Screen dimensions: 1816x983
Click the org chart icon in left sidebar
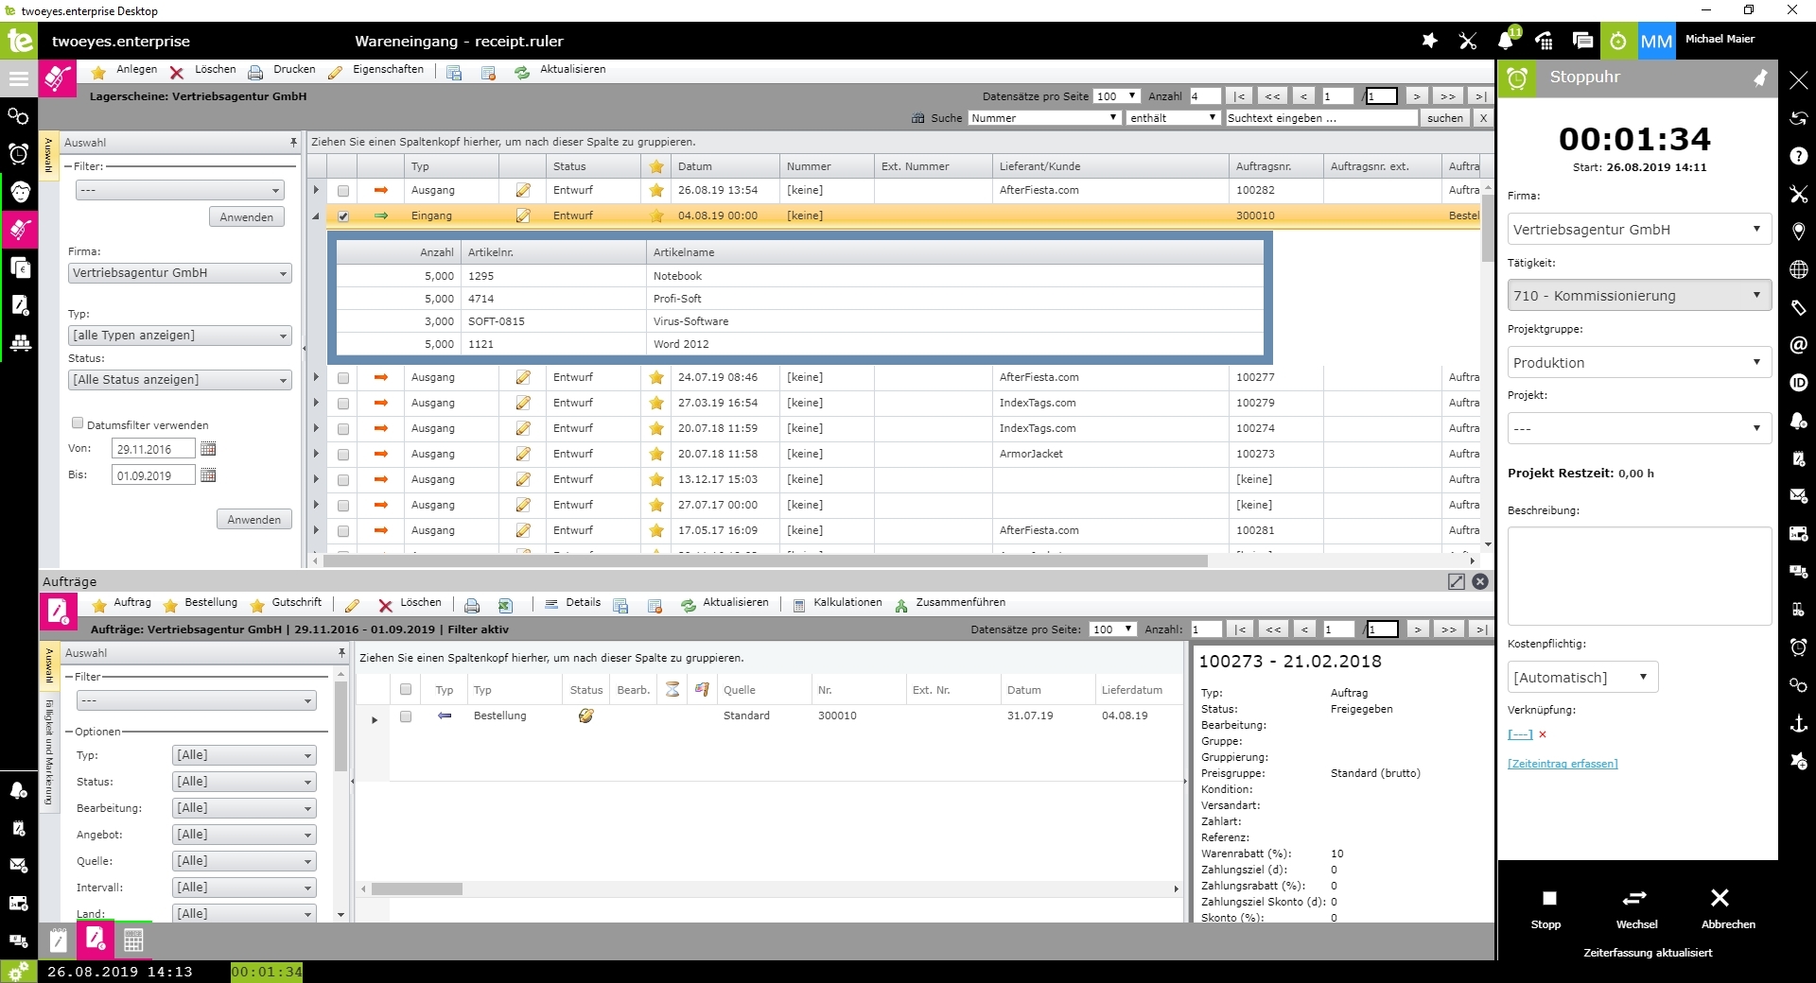click(20, 343)
